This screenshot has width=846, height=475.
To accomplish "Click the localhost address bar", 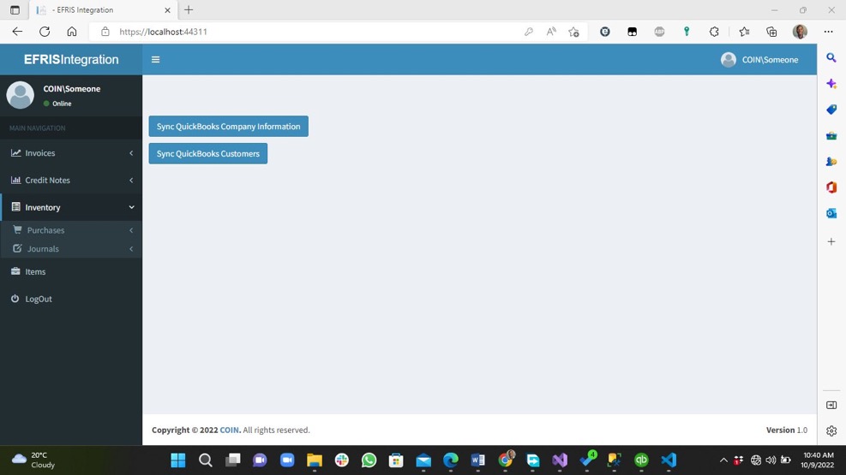I will pos(308,32).
